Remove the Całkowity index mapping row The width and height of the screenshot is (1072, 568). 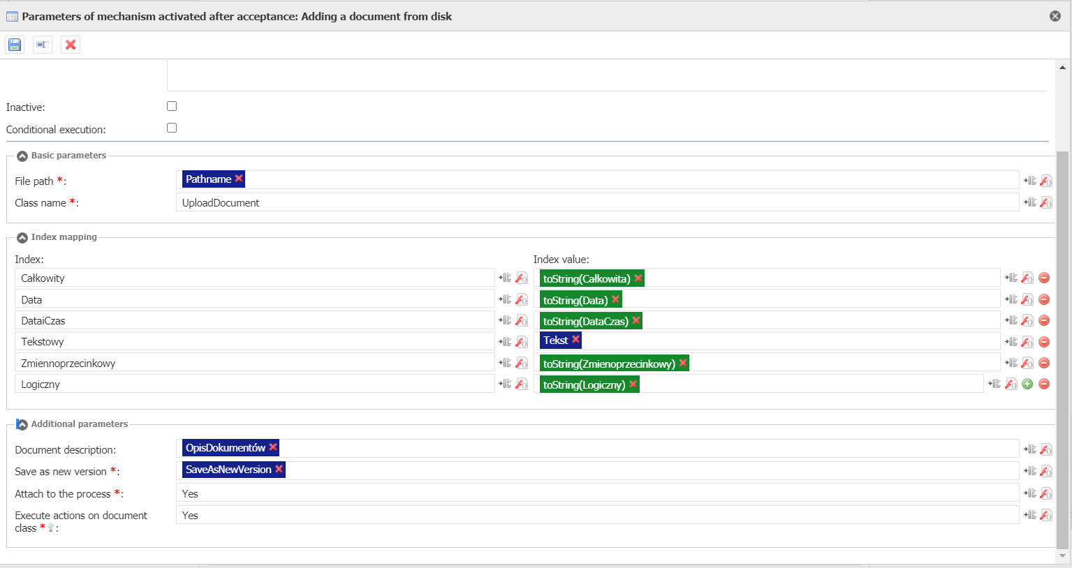click(1044, 278)
